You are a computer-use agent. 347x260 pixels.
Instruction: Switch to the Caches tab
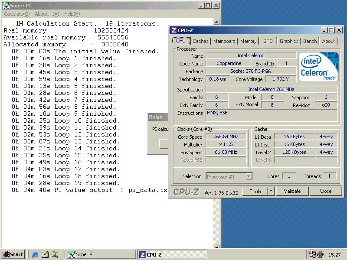200,41
